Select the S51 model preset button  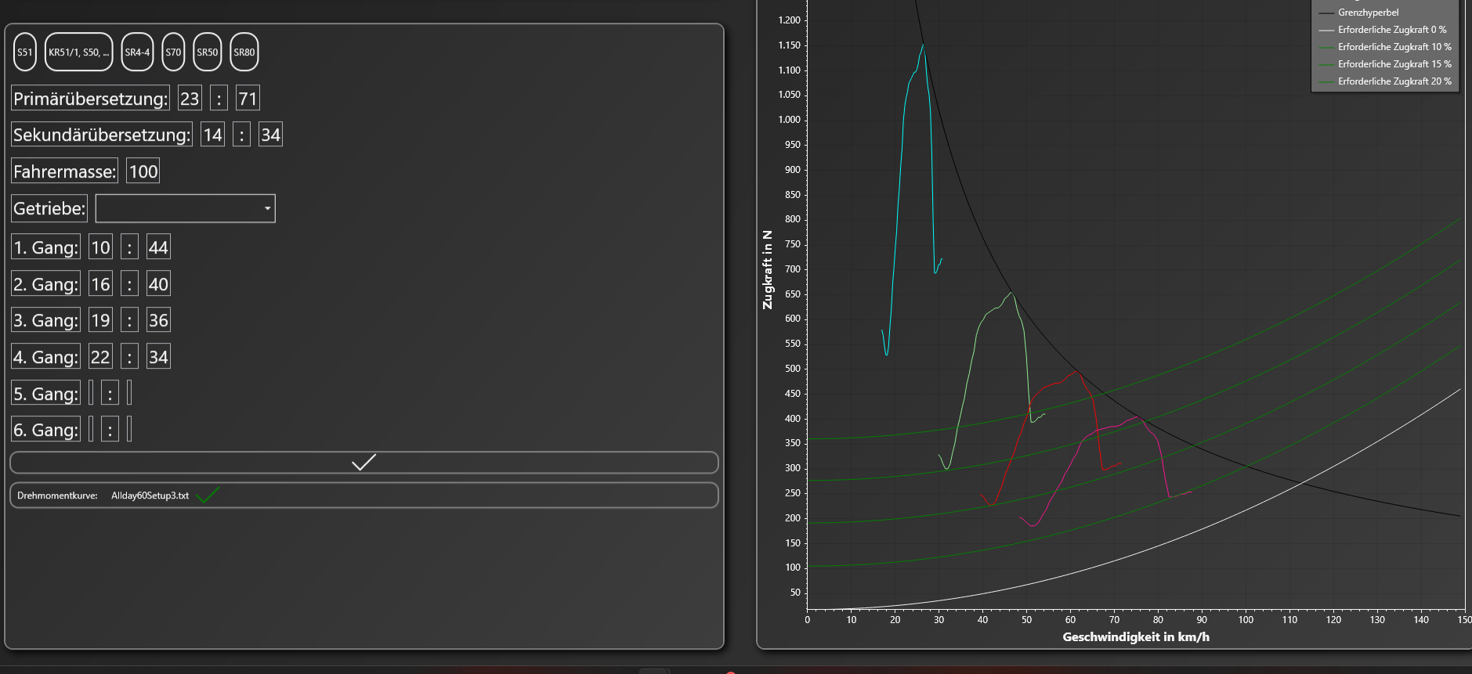click(25, 52)
